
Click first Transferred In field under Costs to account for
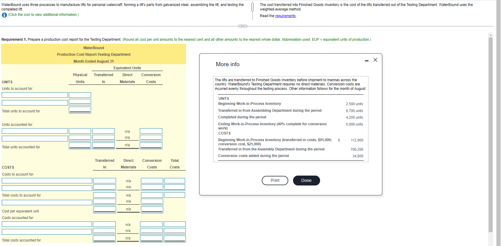point(105,181)
